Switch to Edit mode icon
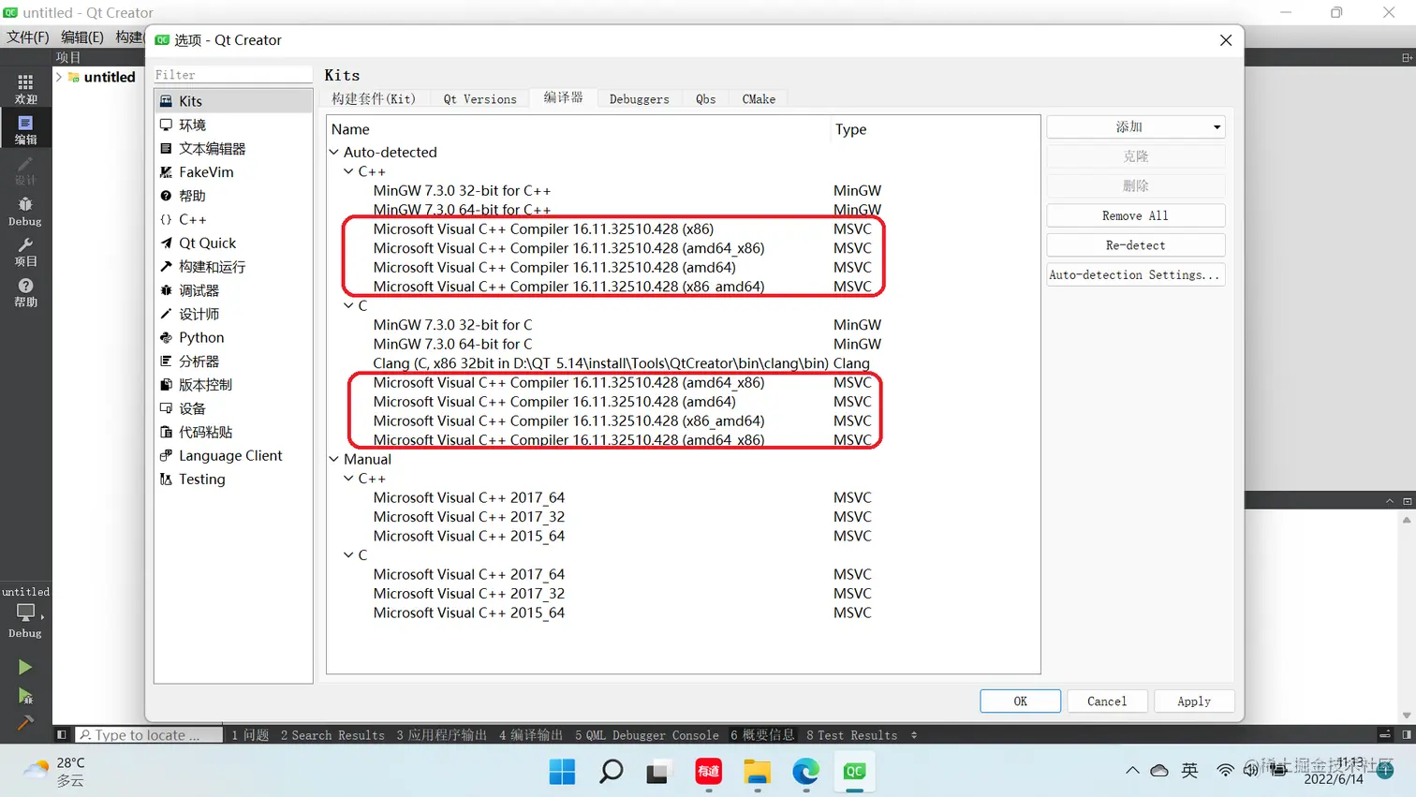 point(25,129)
